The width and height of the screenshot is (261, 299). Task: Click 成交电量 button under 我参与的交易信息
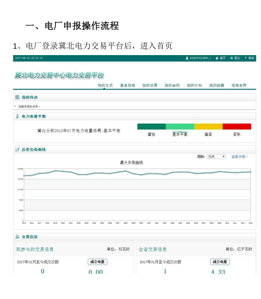(x=98, y=261)
